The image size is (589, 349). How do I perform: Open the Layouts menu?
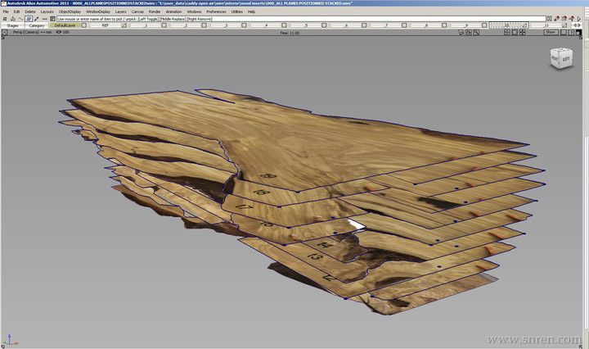(x=47, y=11)
